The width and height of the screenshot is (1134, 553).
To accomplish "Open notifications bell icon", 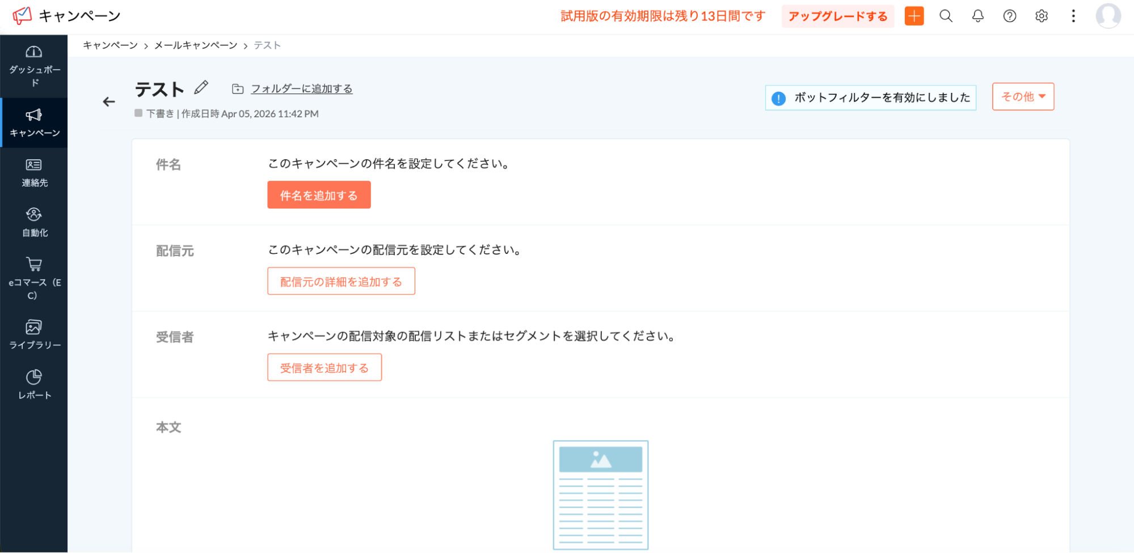I will point(977,16).
